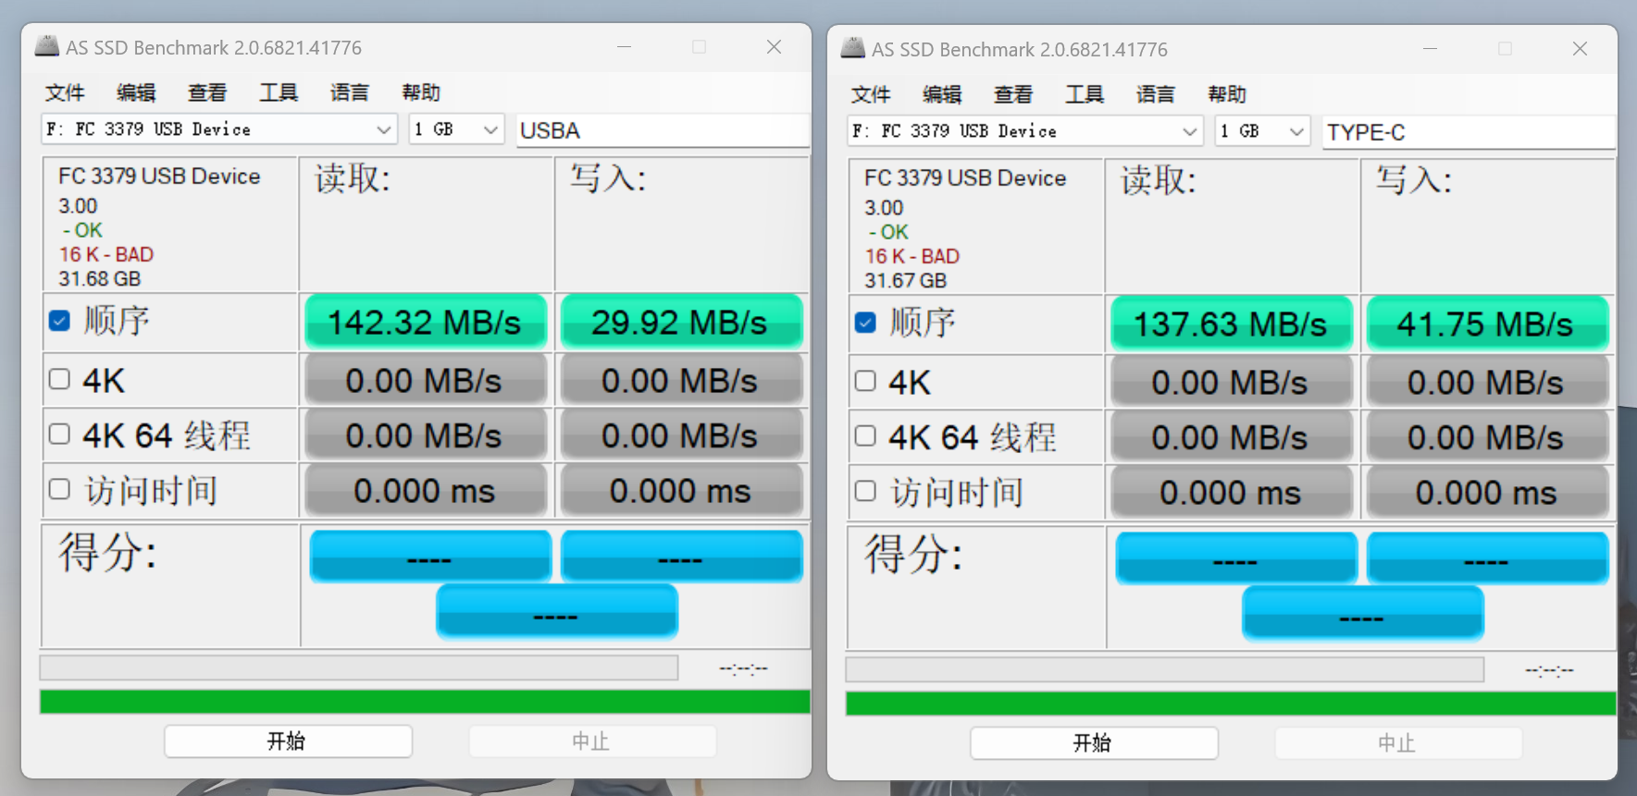This screenshot has width=1637, height=796.
Task: Click the 访问时间 read value 0.000 ms, USBA window
Action: [x=426, y=490]
